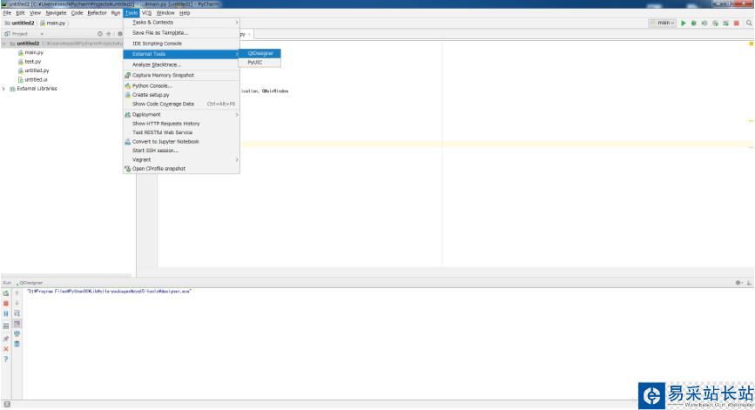This screenshot has height=410, width=755.
Task: Open Tasks & Contexts submenu
Action: [x=181, y=22]
